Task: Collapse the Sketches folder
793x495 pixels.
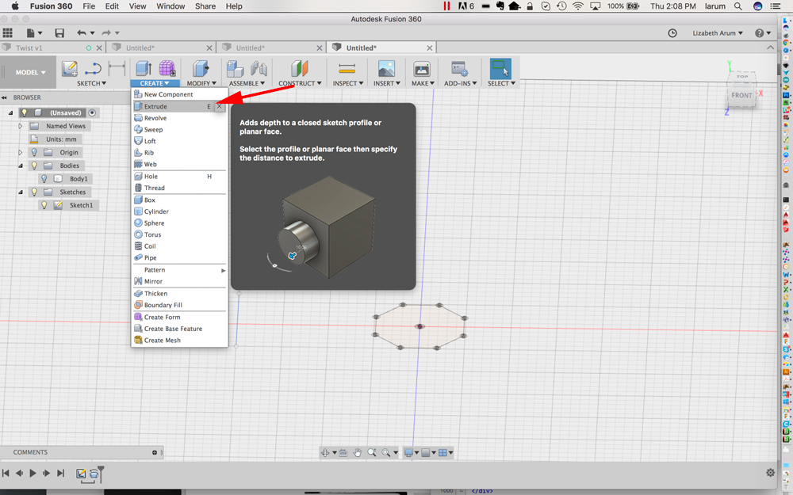Action: (x=21, y=192)
